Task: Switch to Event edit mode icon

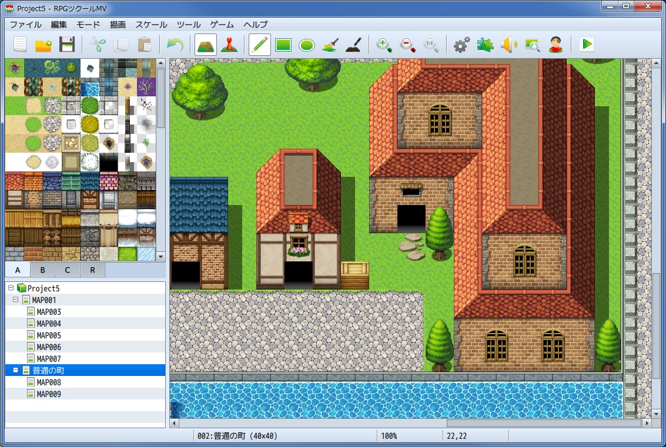Action: click(x=229, y=44)
